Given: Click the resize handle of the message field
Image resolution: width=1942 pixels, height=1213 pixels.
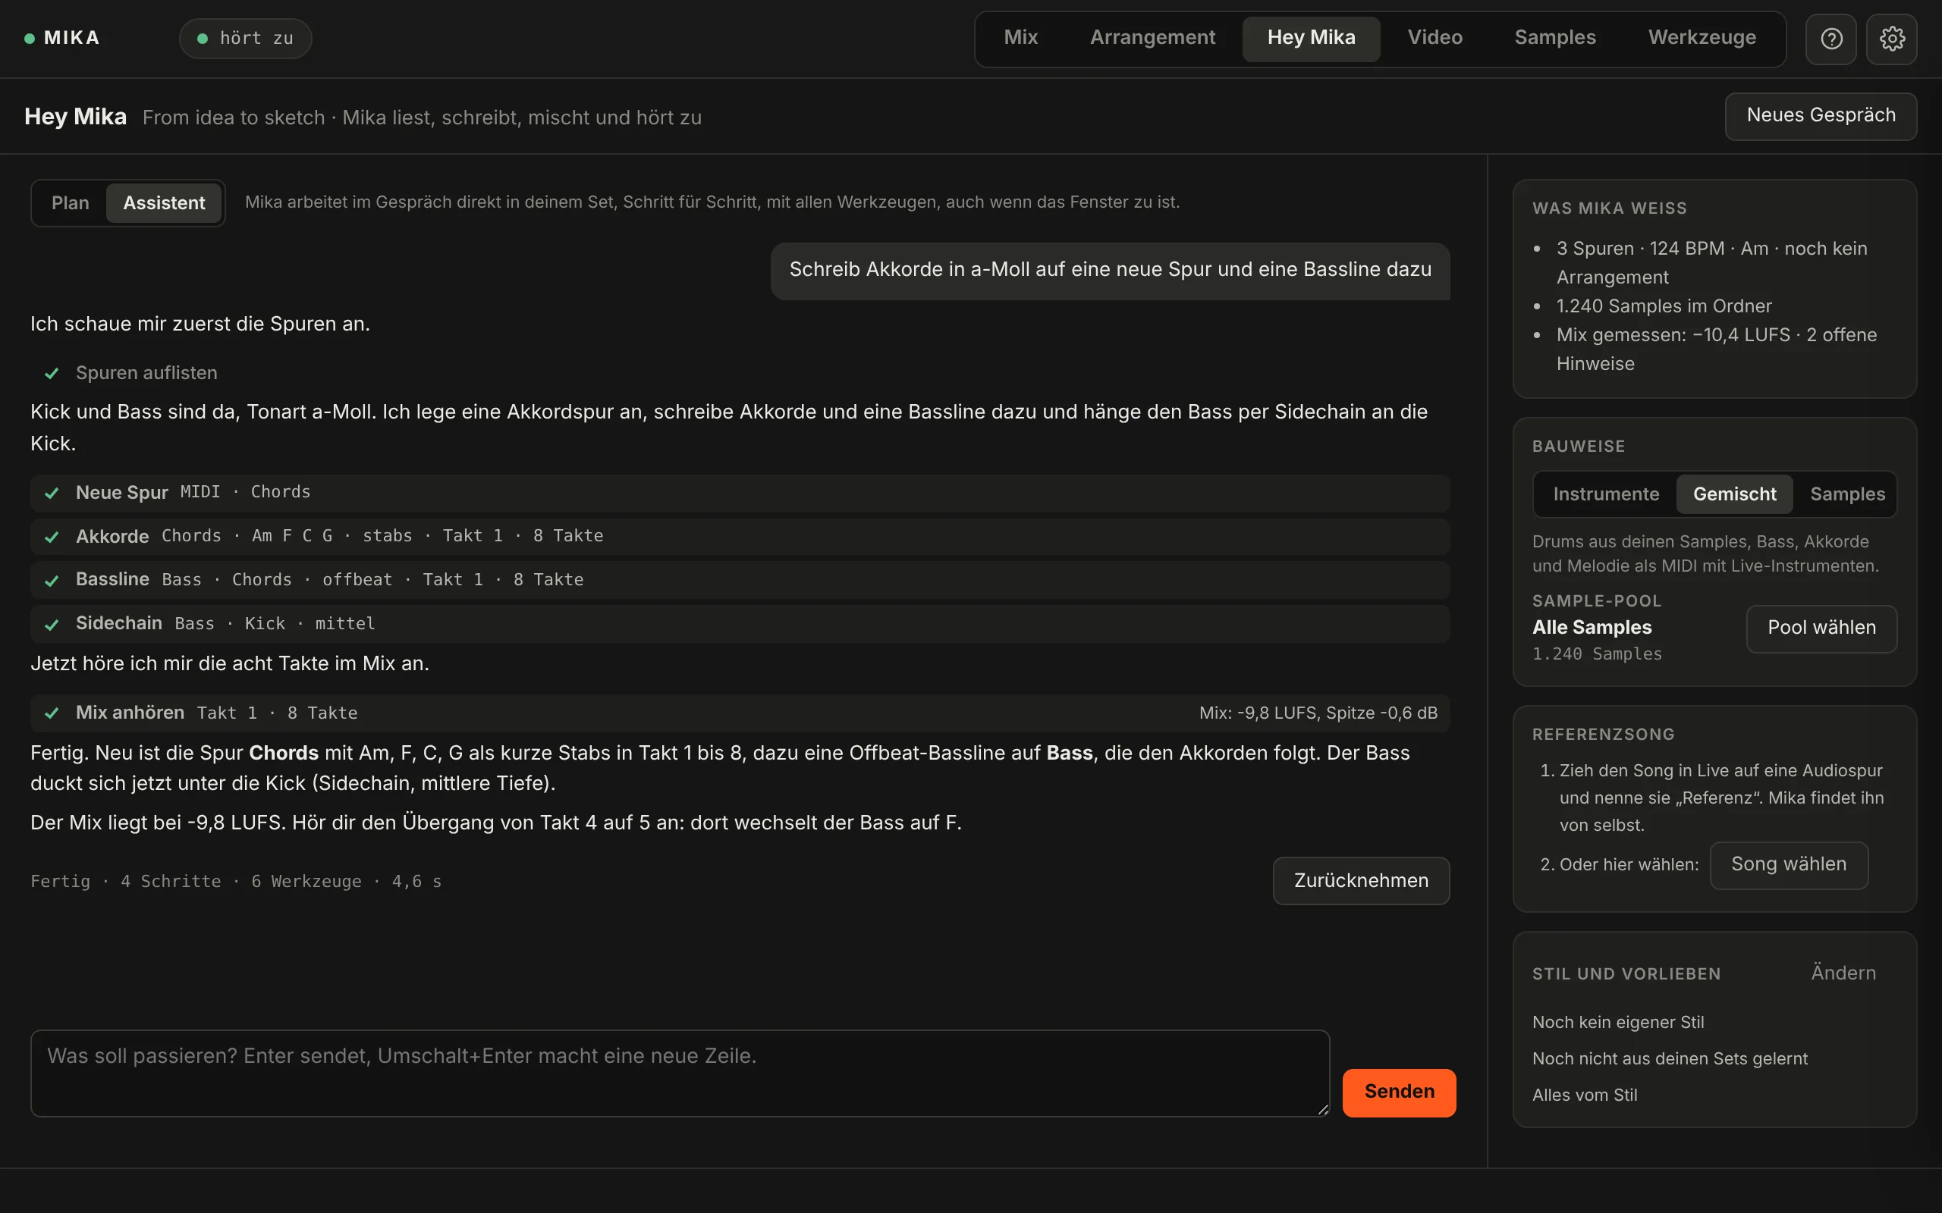Looking at the screenshot, I should 1322,1109.
